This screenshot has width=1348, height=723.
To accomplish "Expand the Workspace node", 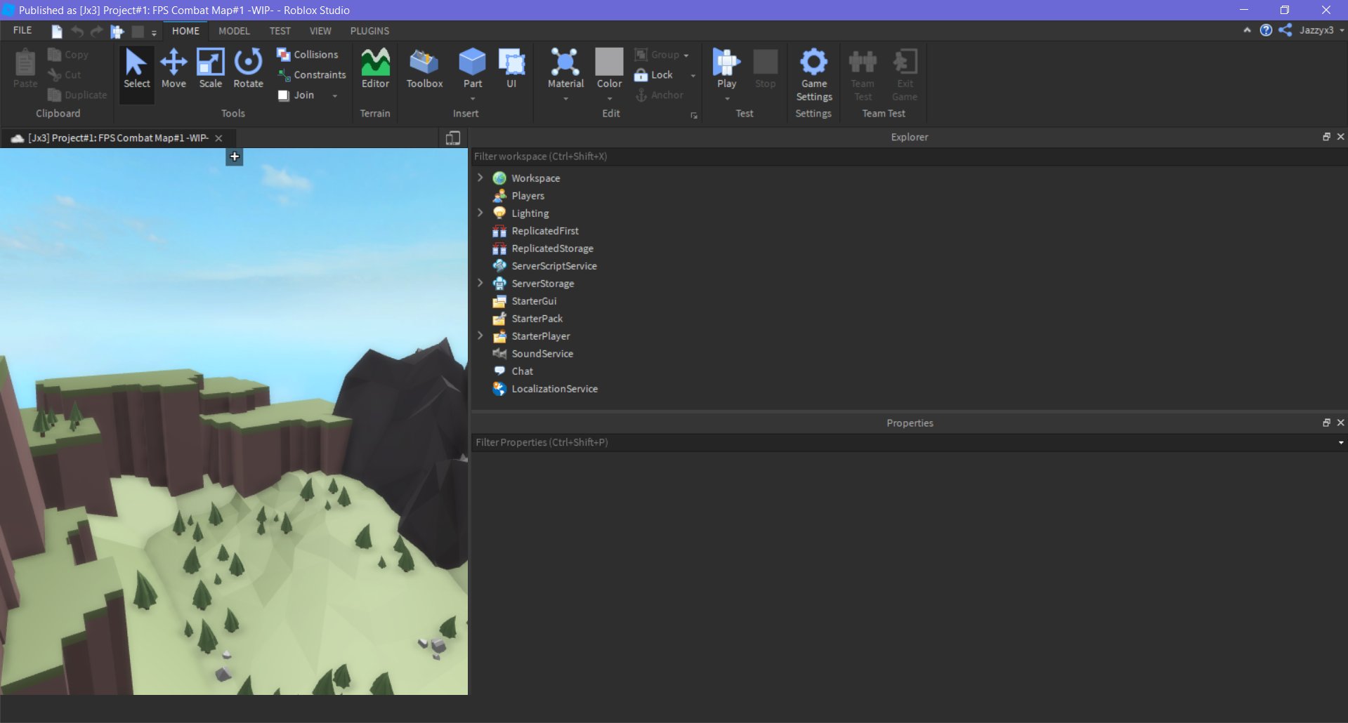I will (480, 178).
